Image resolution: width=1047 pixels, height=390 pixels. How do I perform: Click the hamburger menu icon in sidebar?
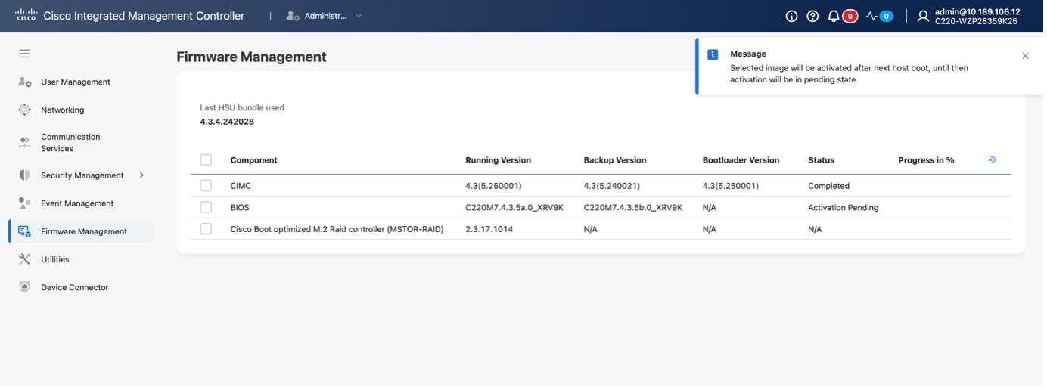click(x=25, y=54)
